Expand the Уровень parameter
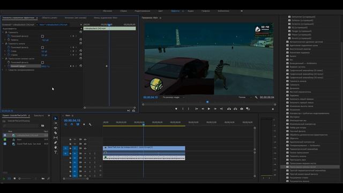Screen dimensions: 343x193 pyautogui.click(x=5, y=40)
